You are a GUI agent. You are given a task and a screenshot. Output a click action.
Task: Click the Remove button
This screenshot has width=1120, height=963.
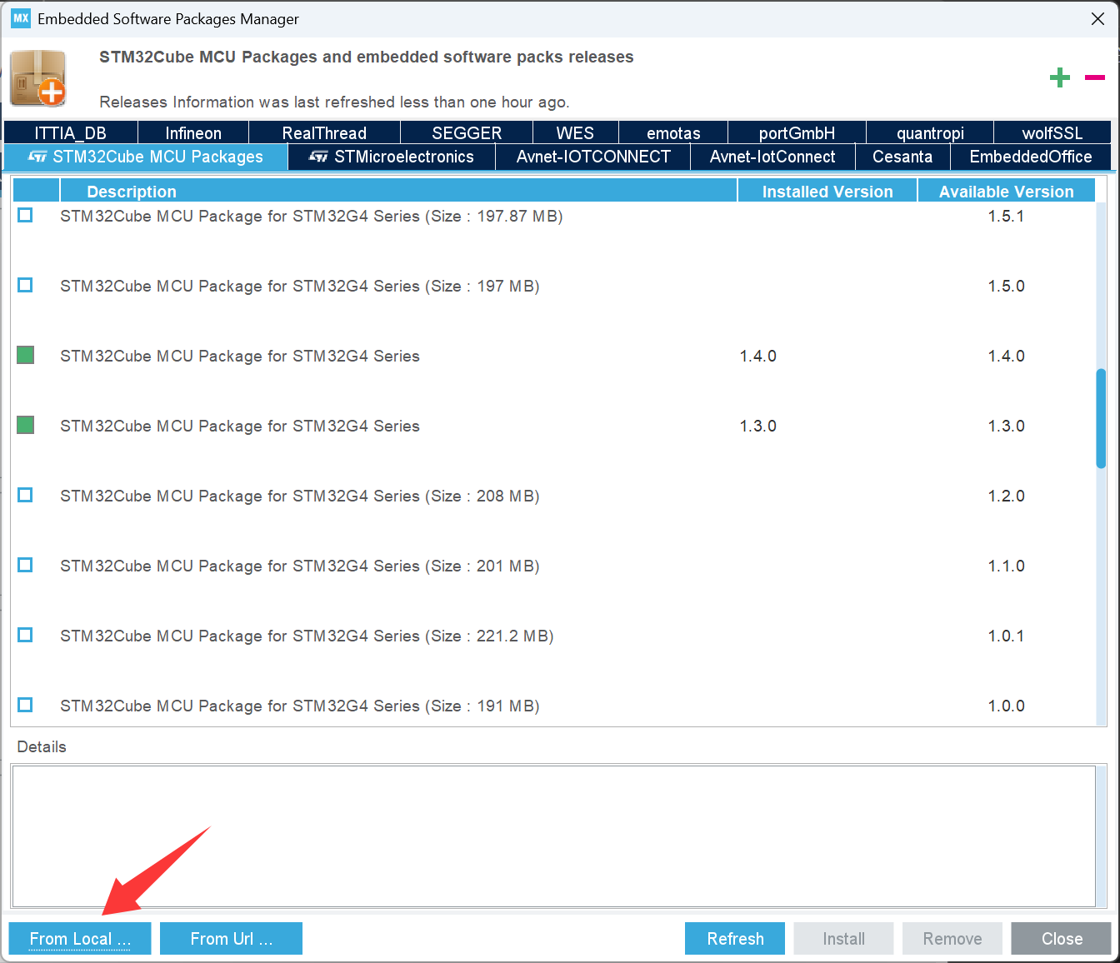click(x=952, y=938)
